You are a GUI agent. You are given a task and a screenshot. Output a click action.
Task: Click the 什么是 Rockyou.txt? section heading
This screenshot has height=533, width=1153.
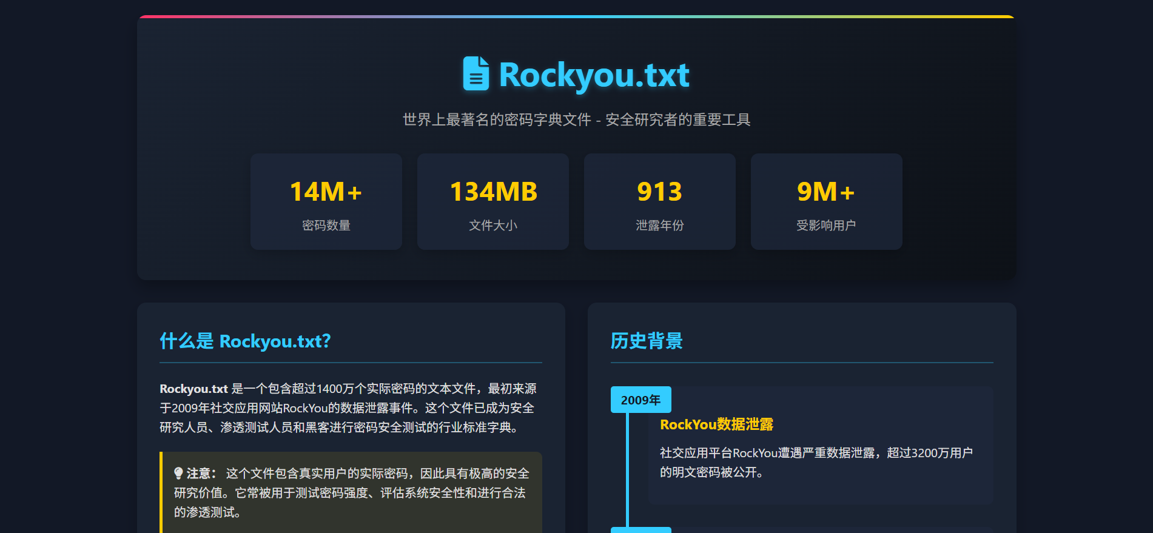point(245,341)
